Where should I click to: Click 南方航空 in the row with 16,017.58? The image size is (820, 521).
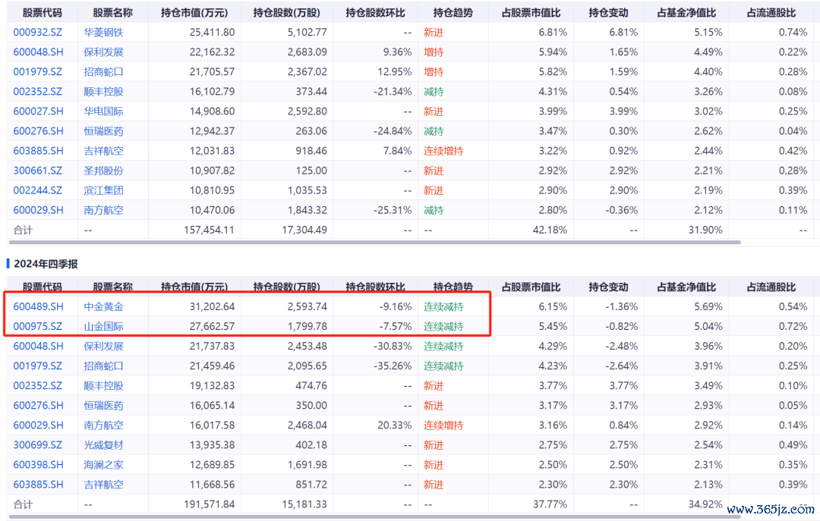(x=103, y=425)
